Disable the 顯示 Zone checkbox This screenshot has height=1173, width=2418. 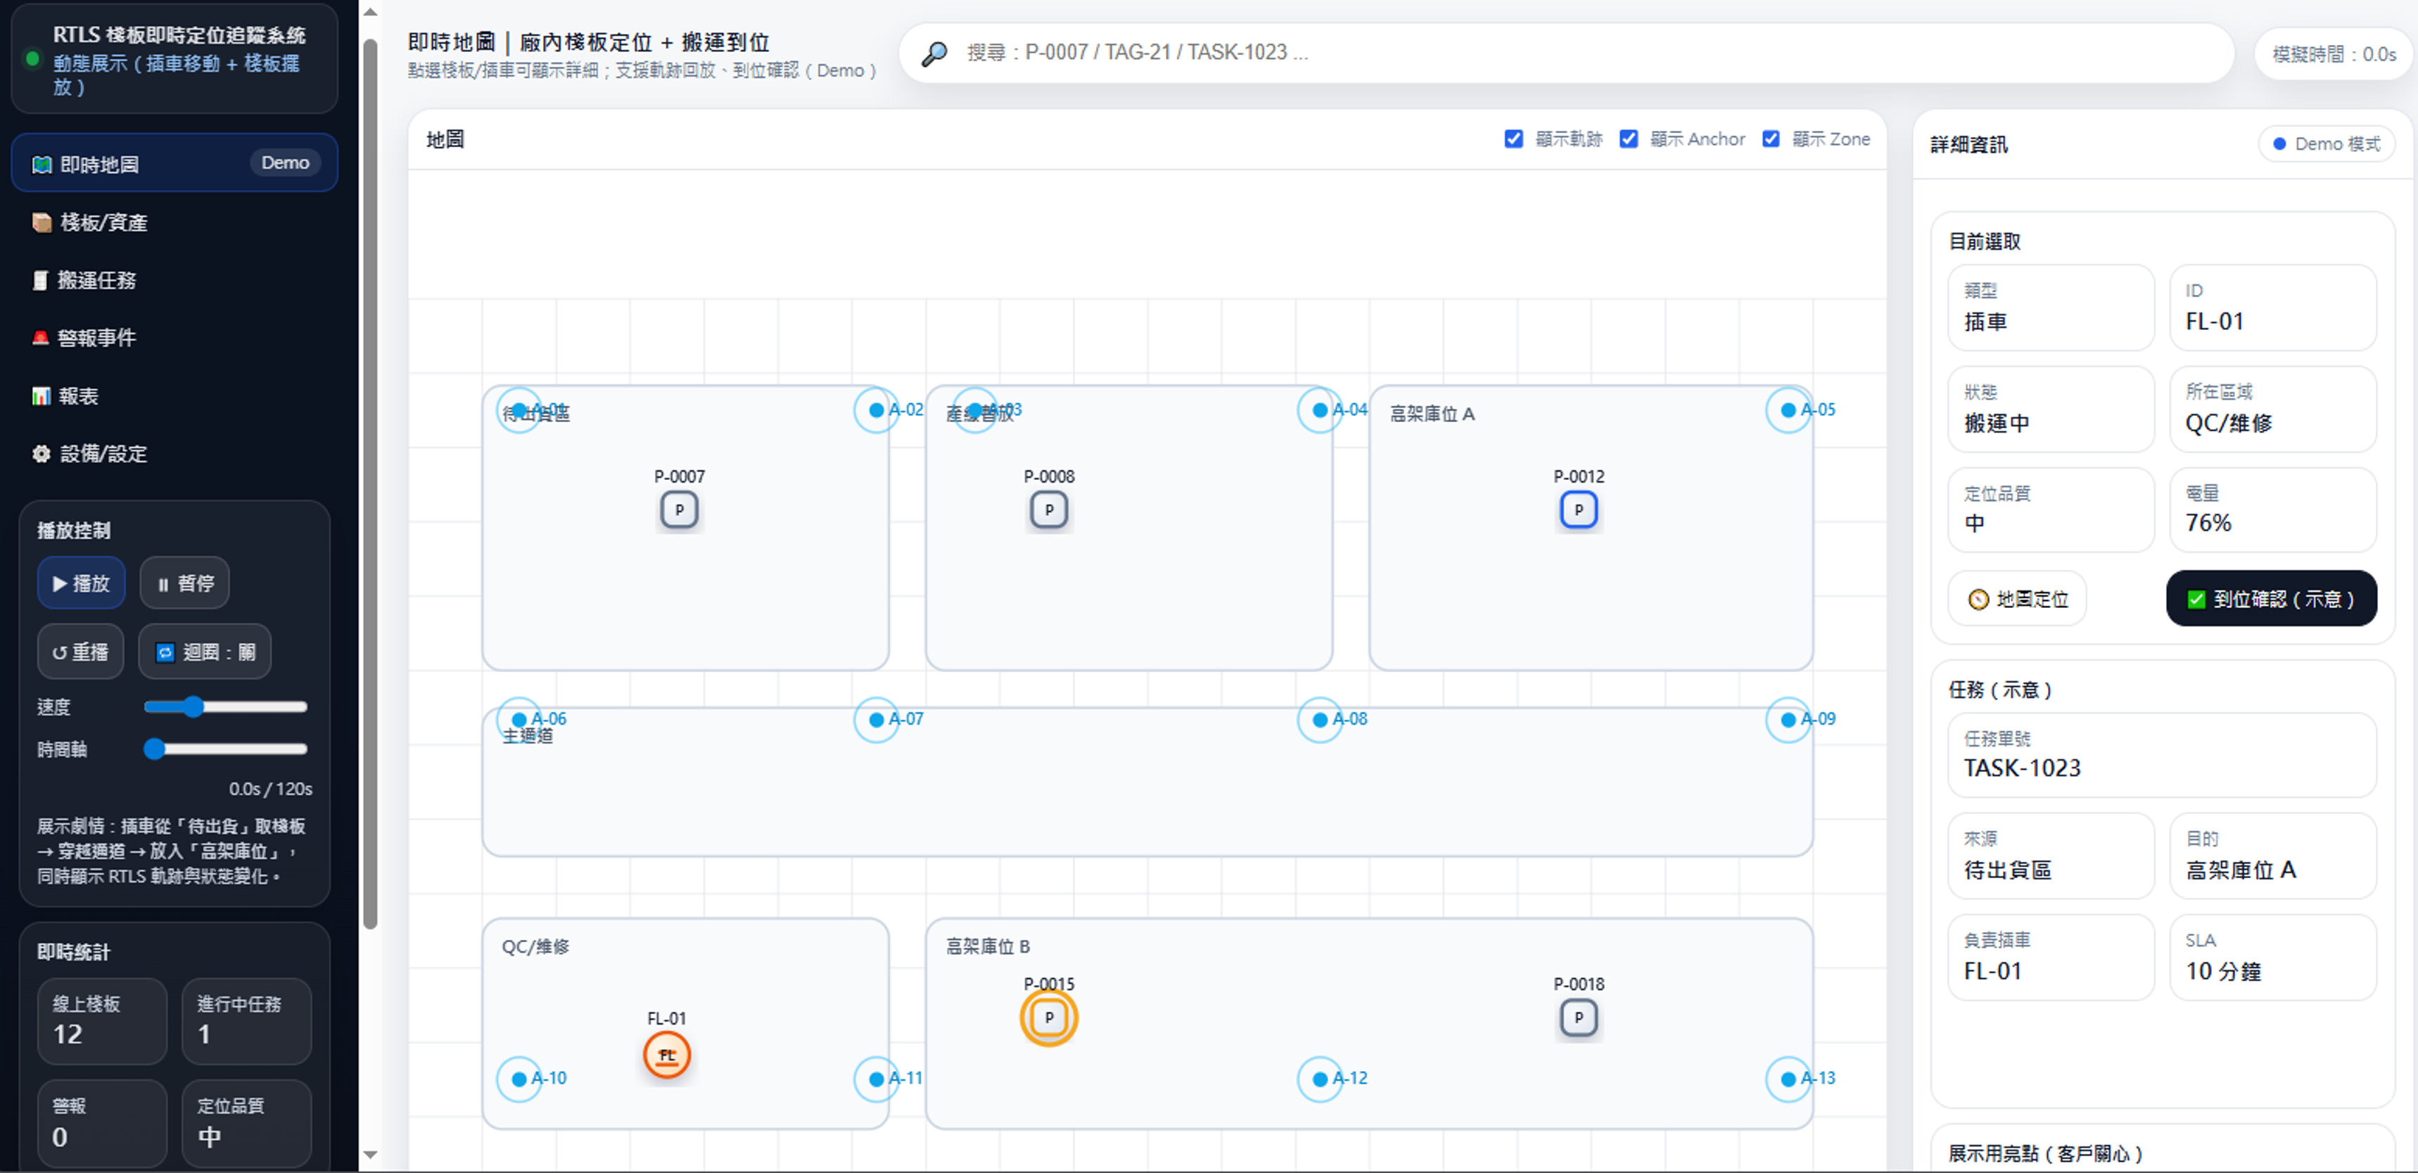(1770, 139)
